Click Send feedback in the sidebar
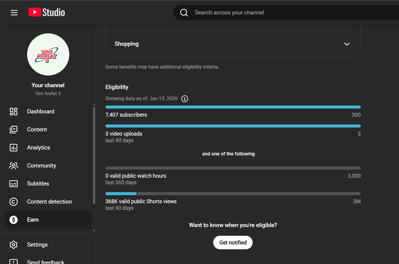Screen dimensions: 399x264 pos(45,261)
